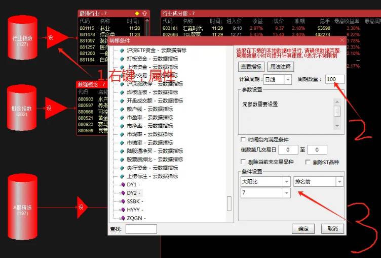The height and width of the screenshot is (258, 381).
Task: Select 沪深涨跌停 - 云数据指标 item
Action: [155, 84]
